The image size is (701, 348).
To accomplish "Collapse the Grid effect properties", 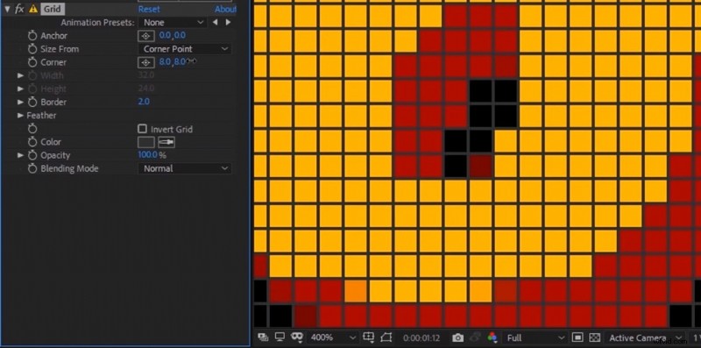I will 7,9.
